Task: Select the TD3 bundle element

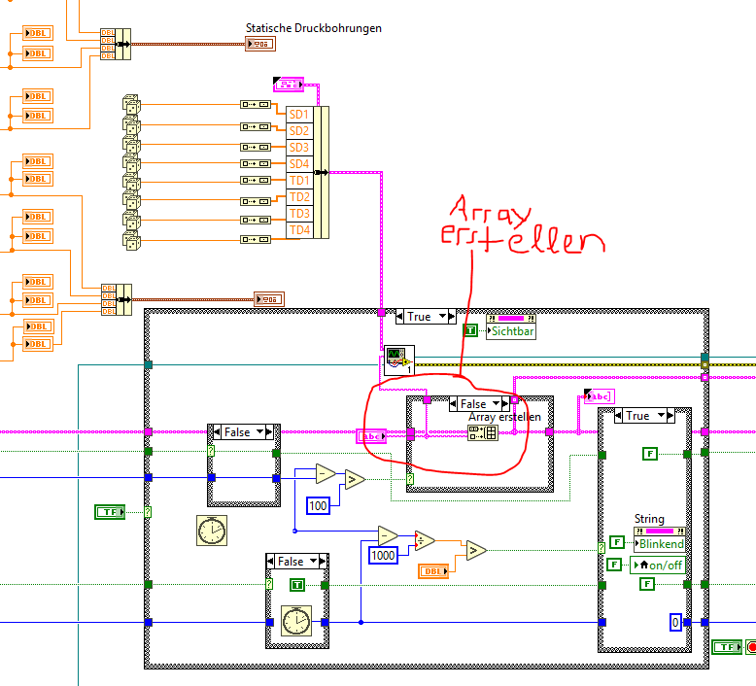Action: pyautogui.click(x=299, y=213)
